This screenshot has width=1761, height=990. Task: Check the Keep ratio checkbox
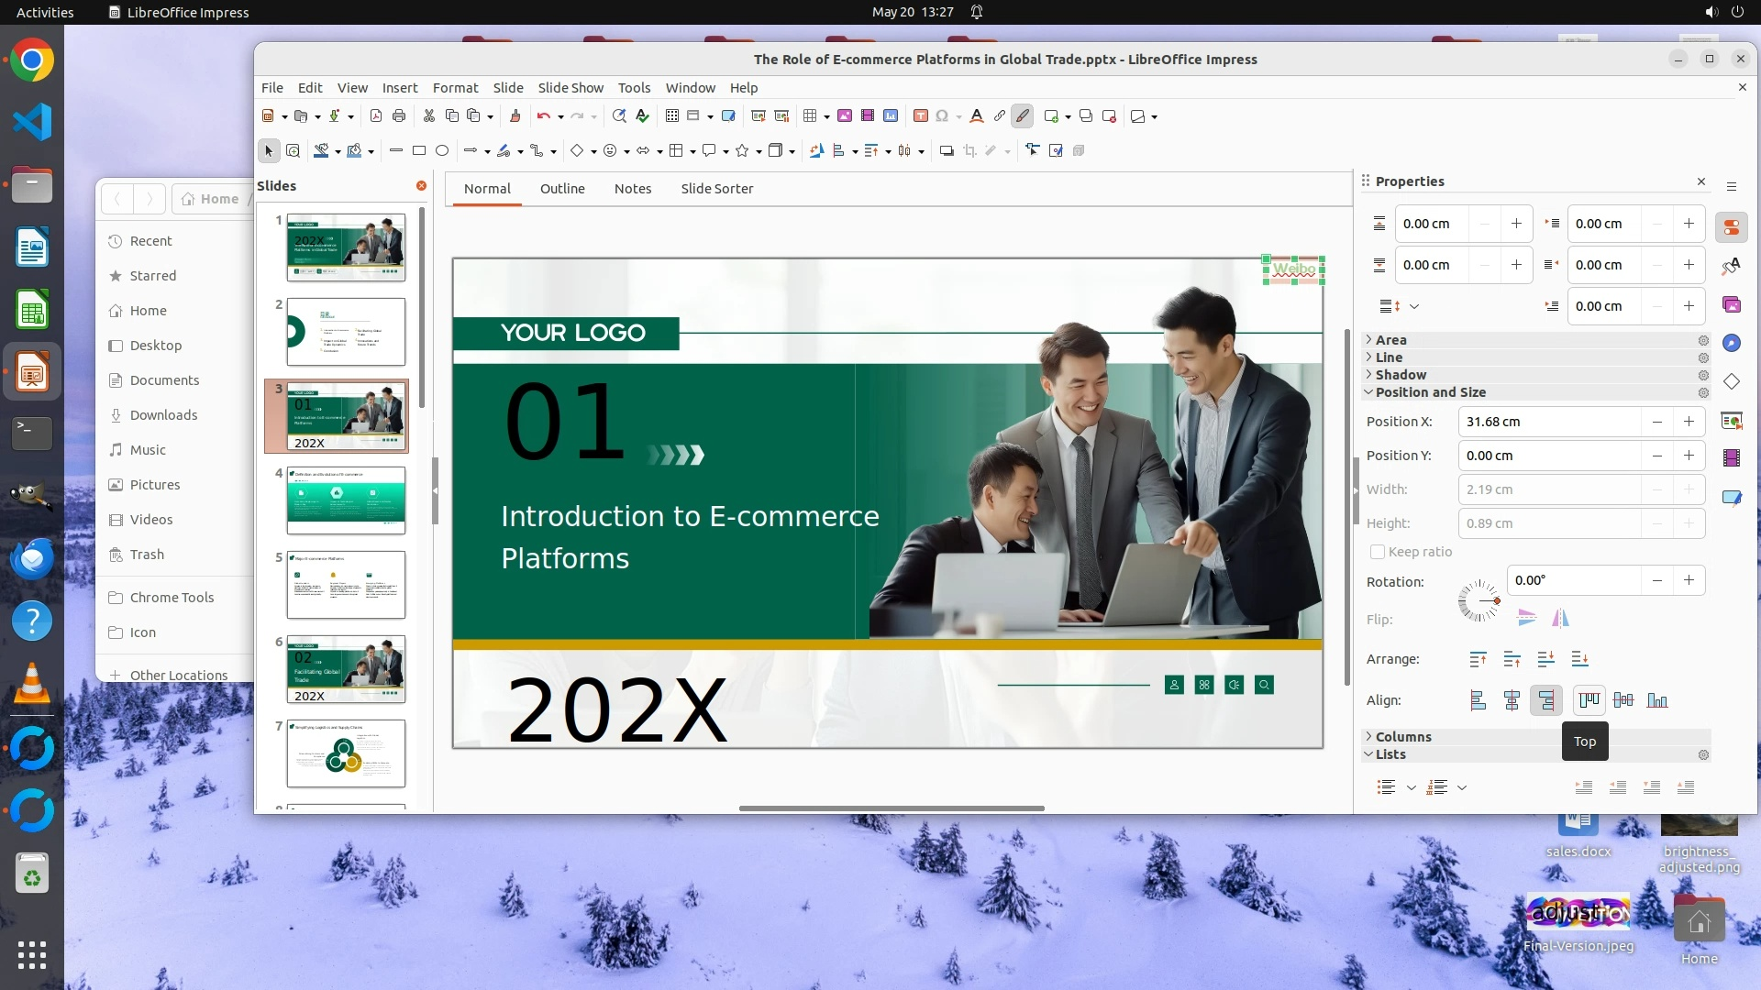pos(1377,552)
